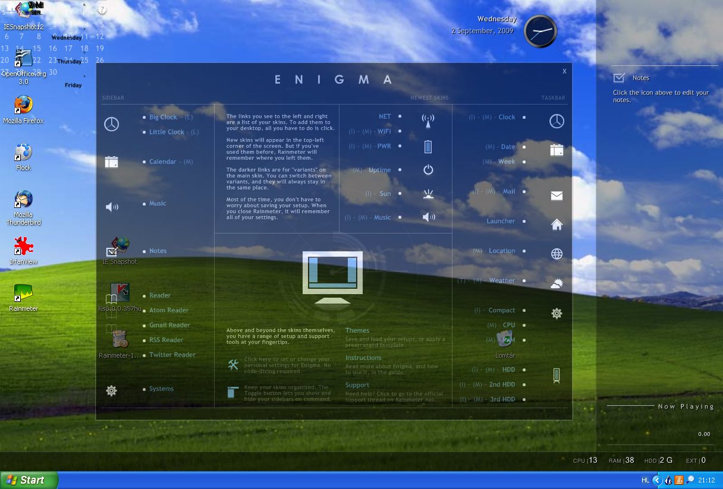Click the CPU 13 reading in the bottom bar
The height and width of the screenshot is (489, 723).
[x=585, y=460]
